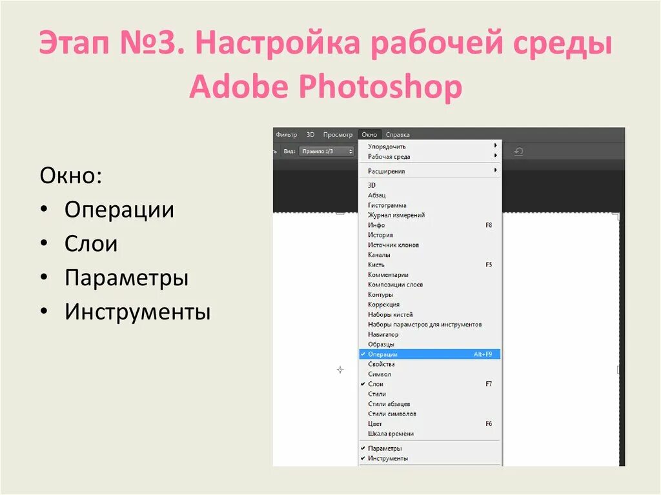Select Наборы параметров для инструментов entry
This screenshot has width=661, height=495.
point(430,324)
